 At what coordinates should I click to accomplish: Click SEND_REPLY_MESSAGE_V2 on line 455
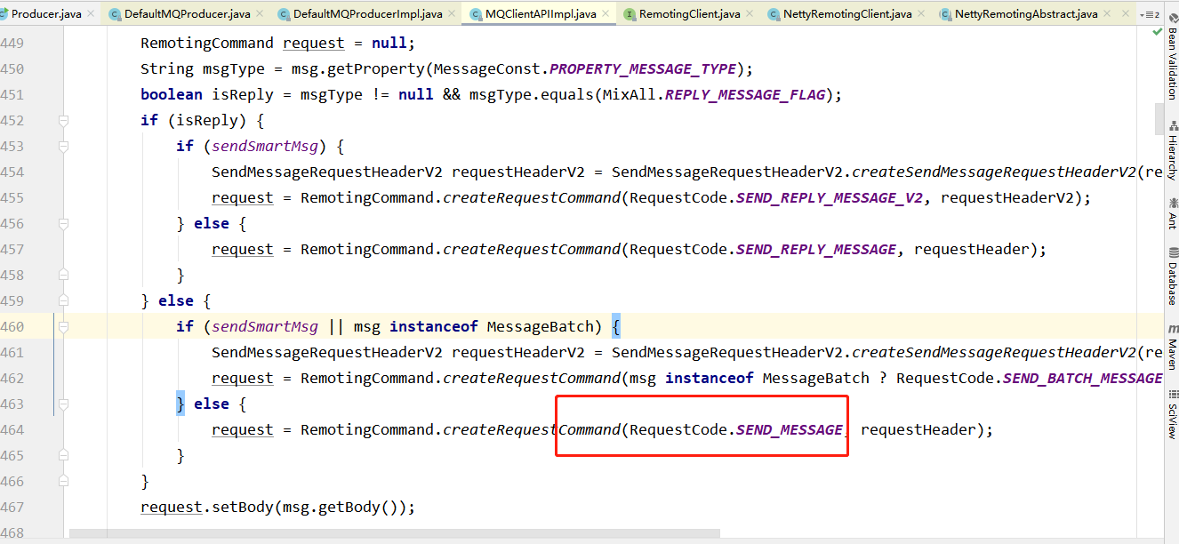[x=829, y=197]
